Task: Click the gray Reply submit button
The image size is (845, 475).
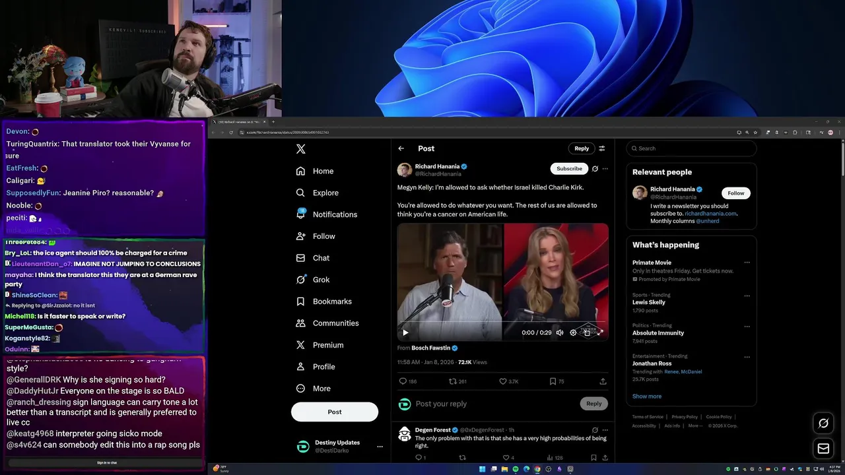Action: pos(594,404)
